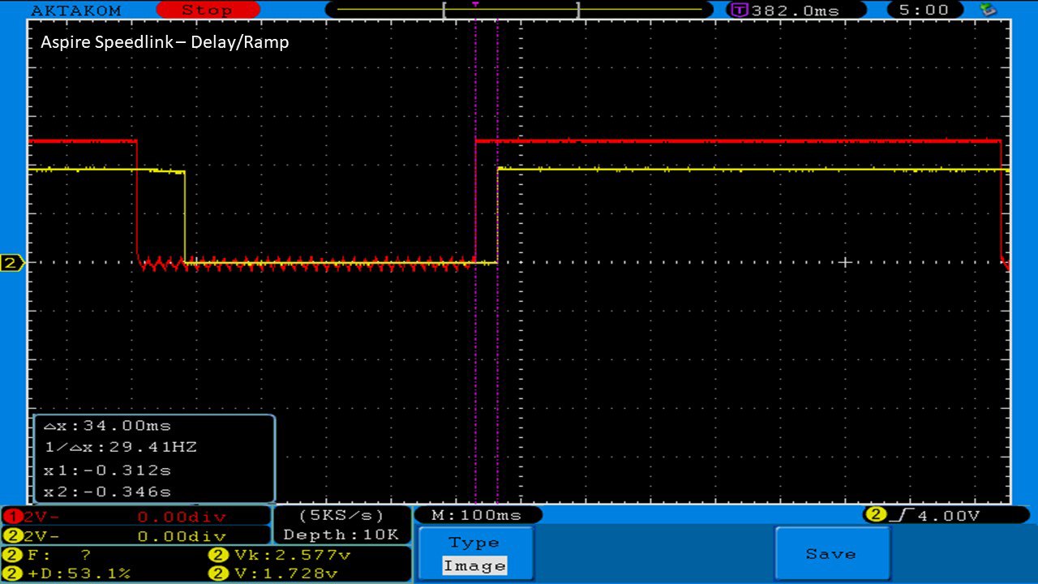Click the red Stop run-status indicator
1038x584 pixels.
[207, 10]
